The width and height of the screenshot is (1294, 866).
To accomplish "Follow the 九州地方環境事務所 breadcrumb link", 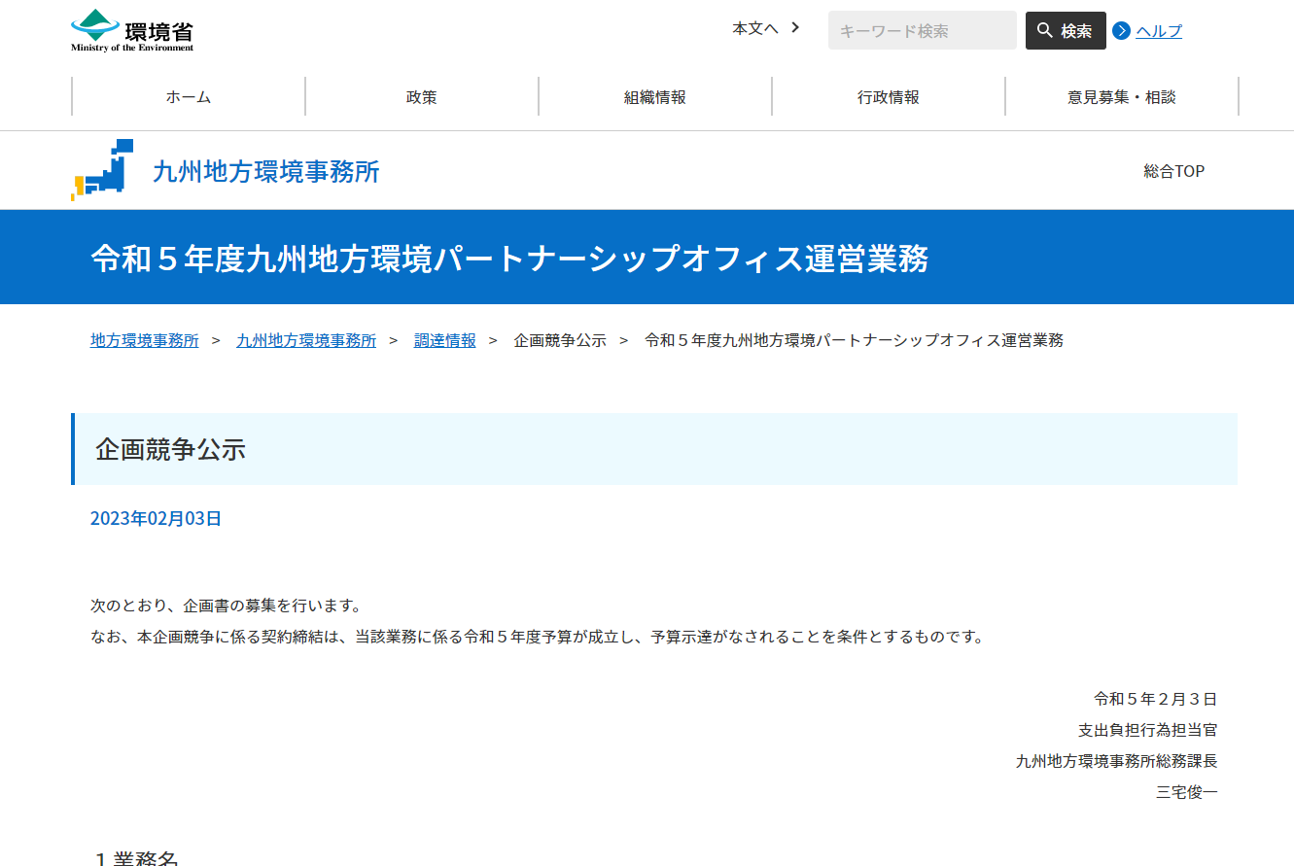I will point(306,340).
